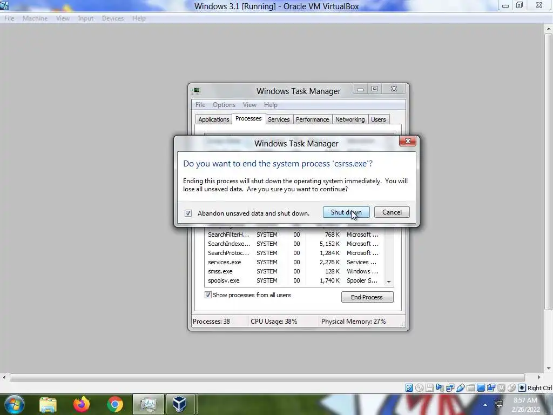This screenshot has width=553, height=415.
Task: Switch to the Performance tab
Action: pyautogui.click(x=313, y=119)
